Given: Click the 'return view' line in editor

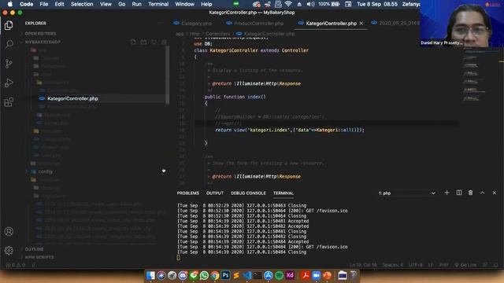Looking at the screenshot, I should pos(290,130).
